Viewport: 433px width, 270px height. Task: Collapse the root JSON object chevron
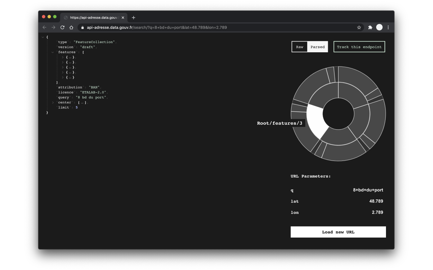(43, 37)
